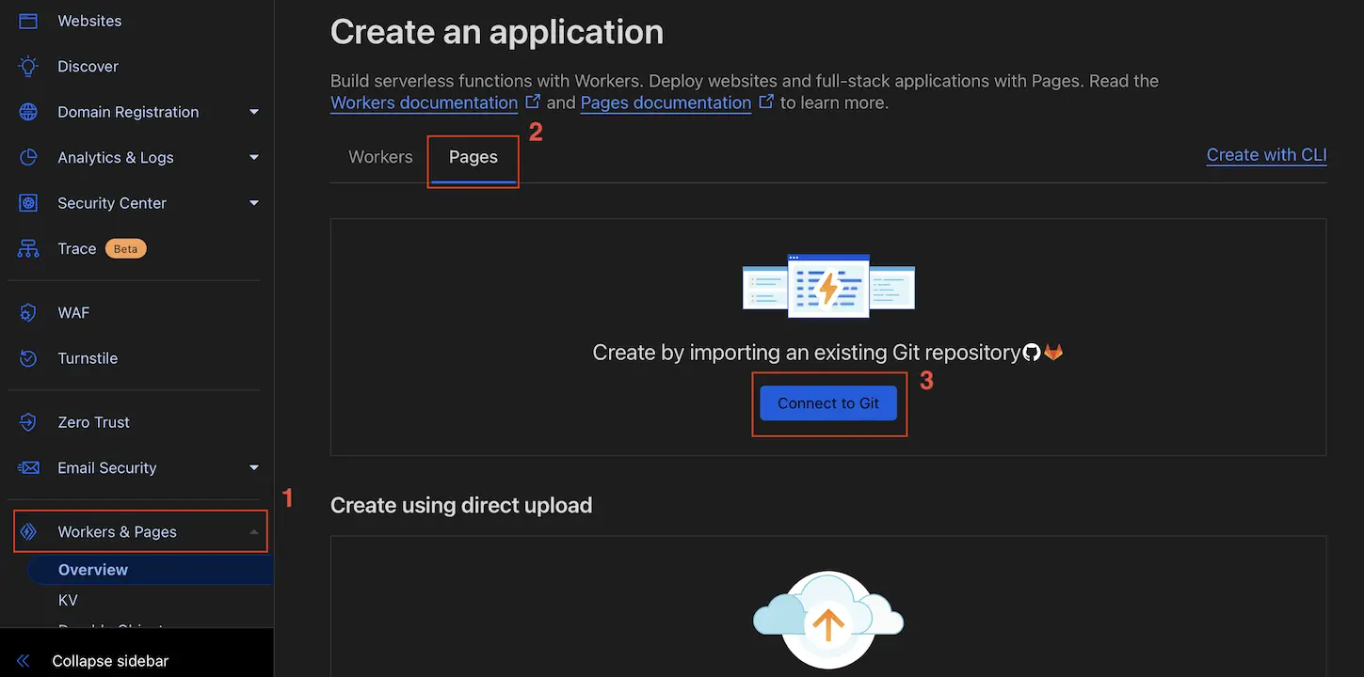Click Create using direct upload heading
1364x677 pixels.
461,506
